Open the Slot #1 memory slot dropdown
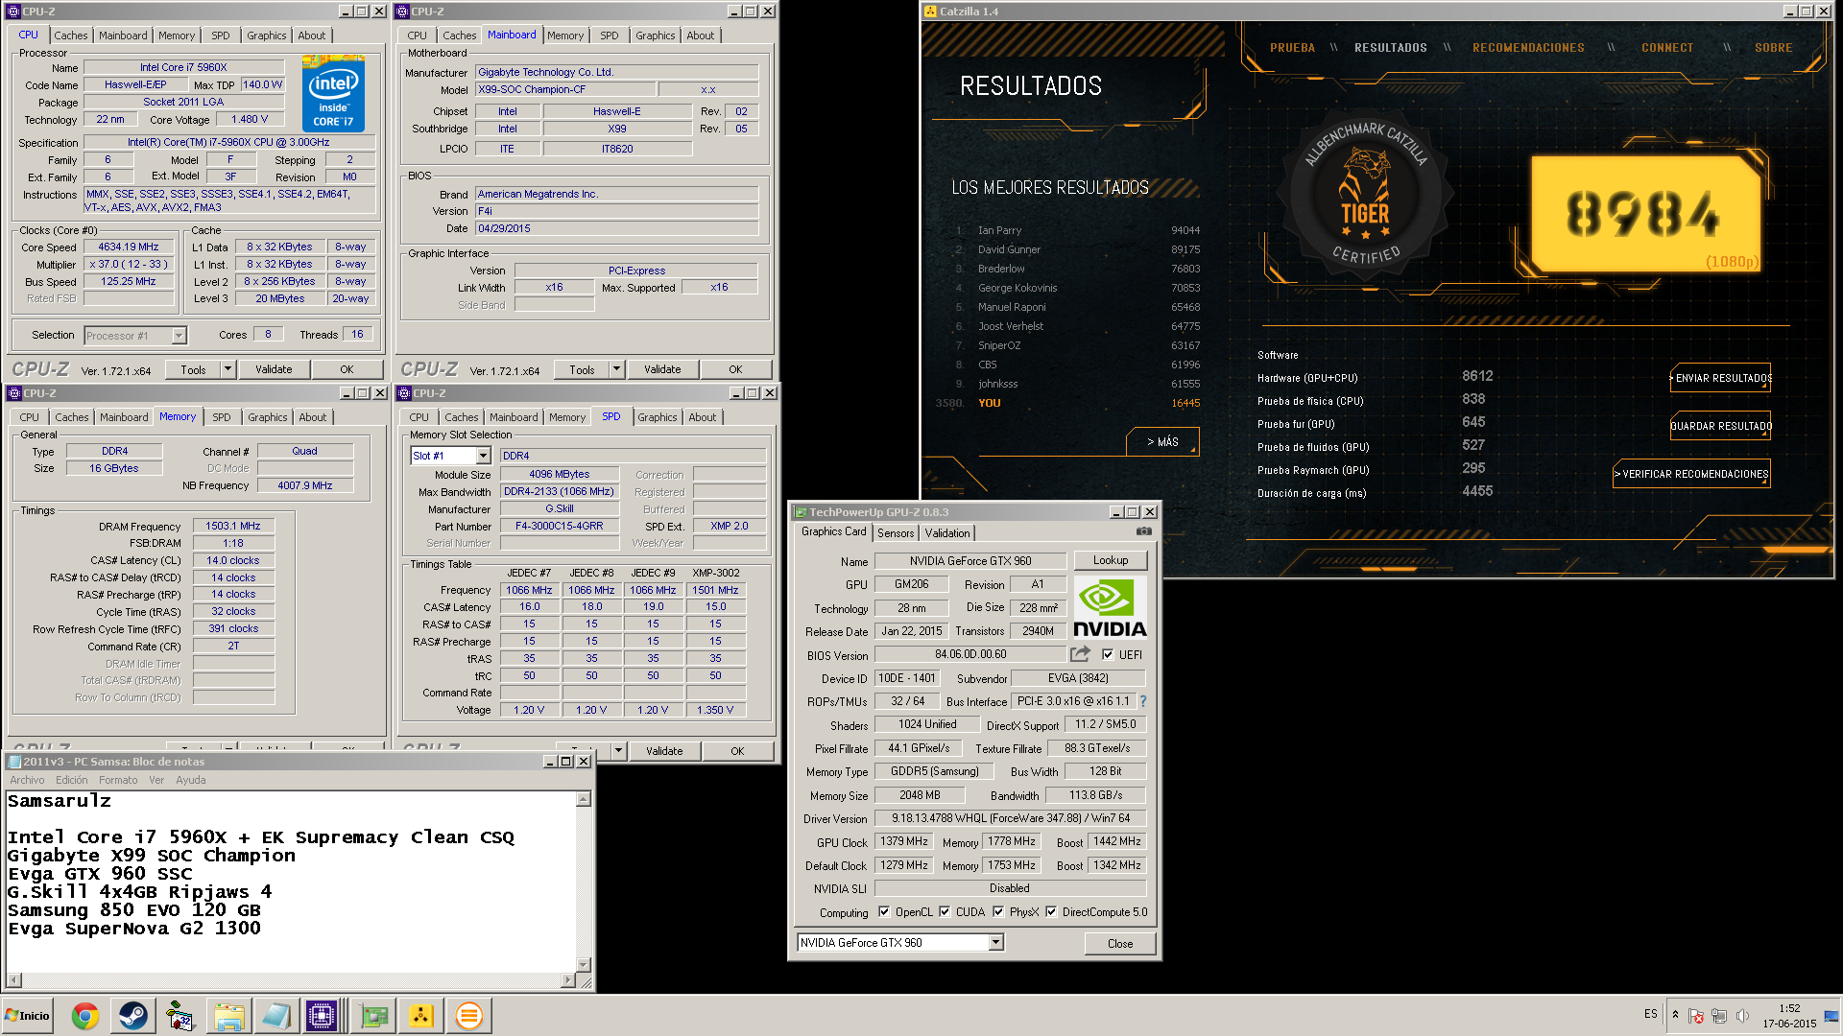1843x1036 pixels. (x=483, y=456)
